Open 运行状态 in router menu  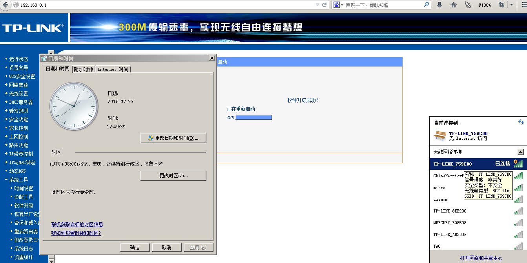[x=18, y=59]
